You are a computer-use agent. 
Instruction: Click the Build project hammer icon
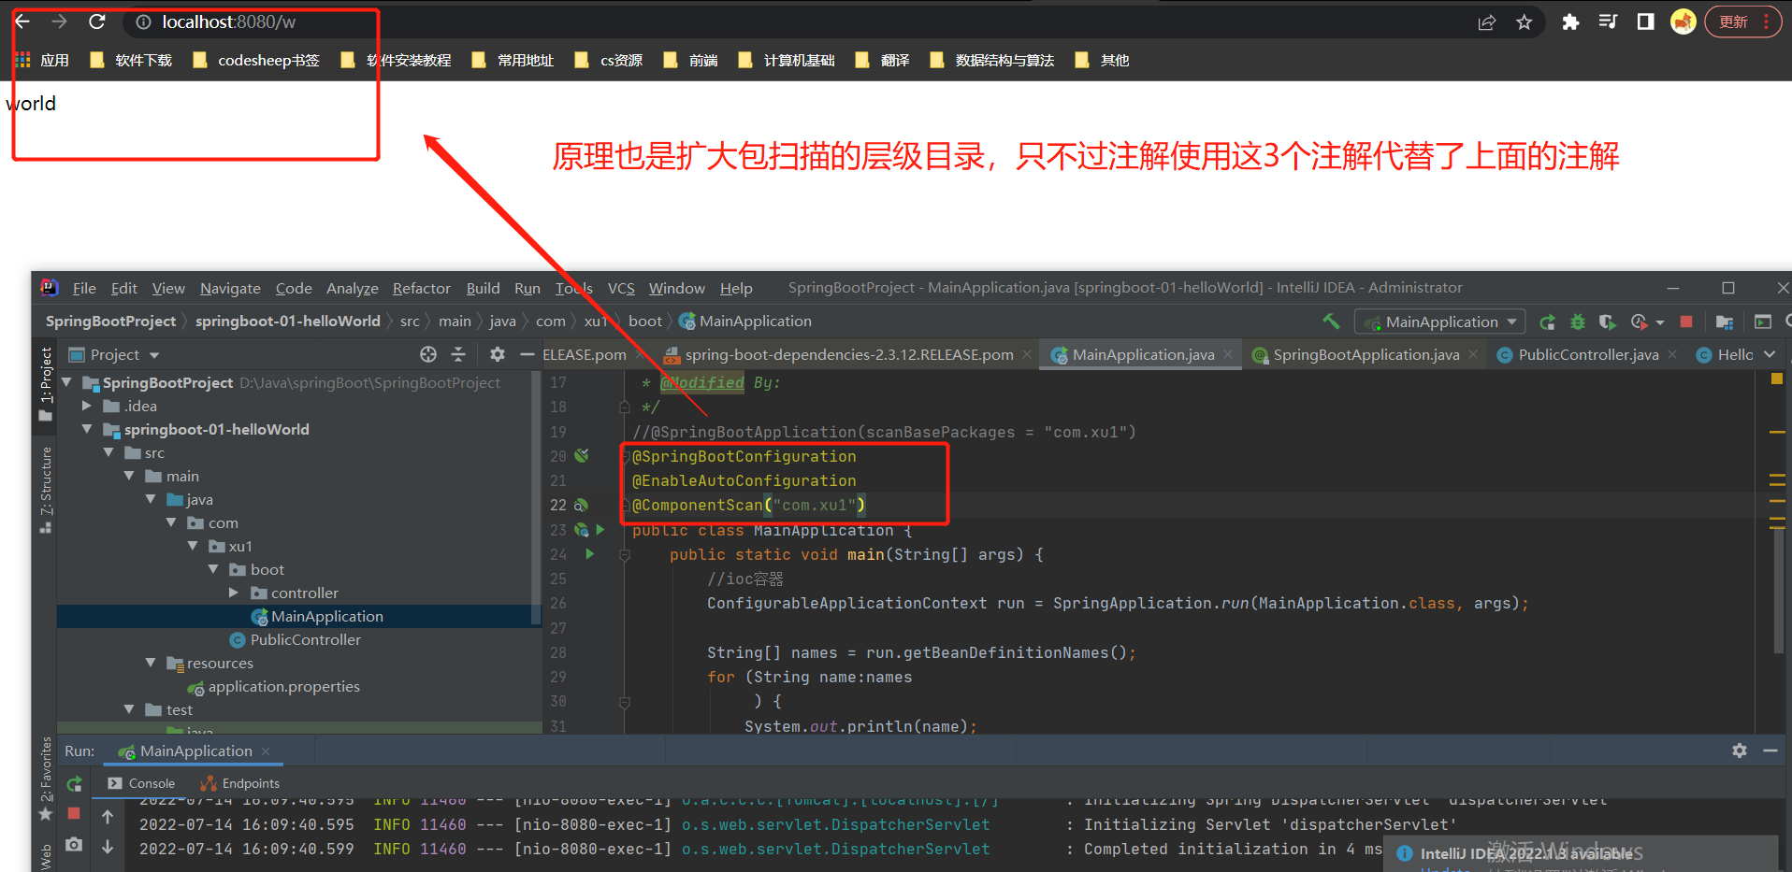[1331, 322]
